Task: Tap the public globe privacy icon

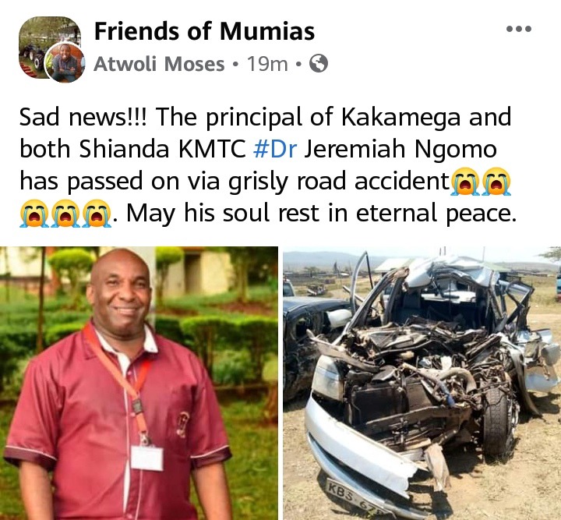Action: pos(318,64)
